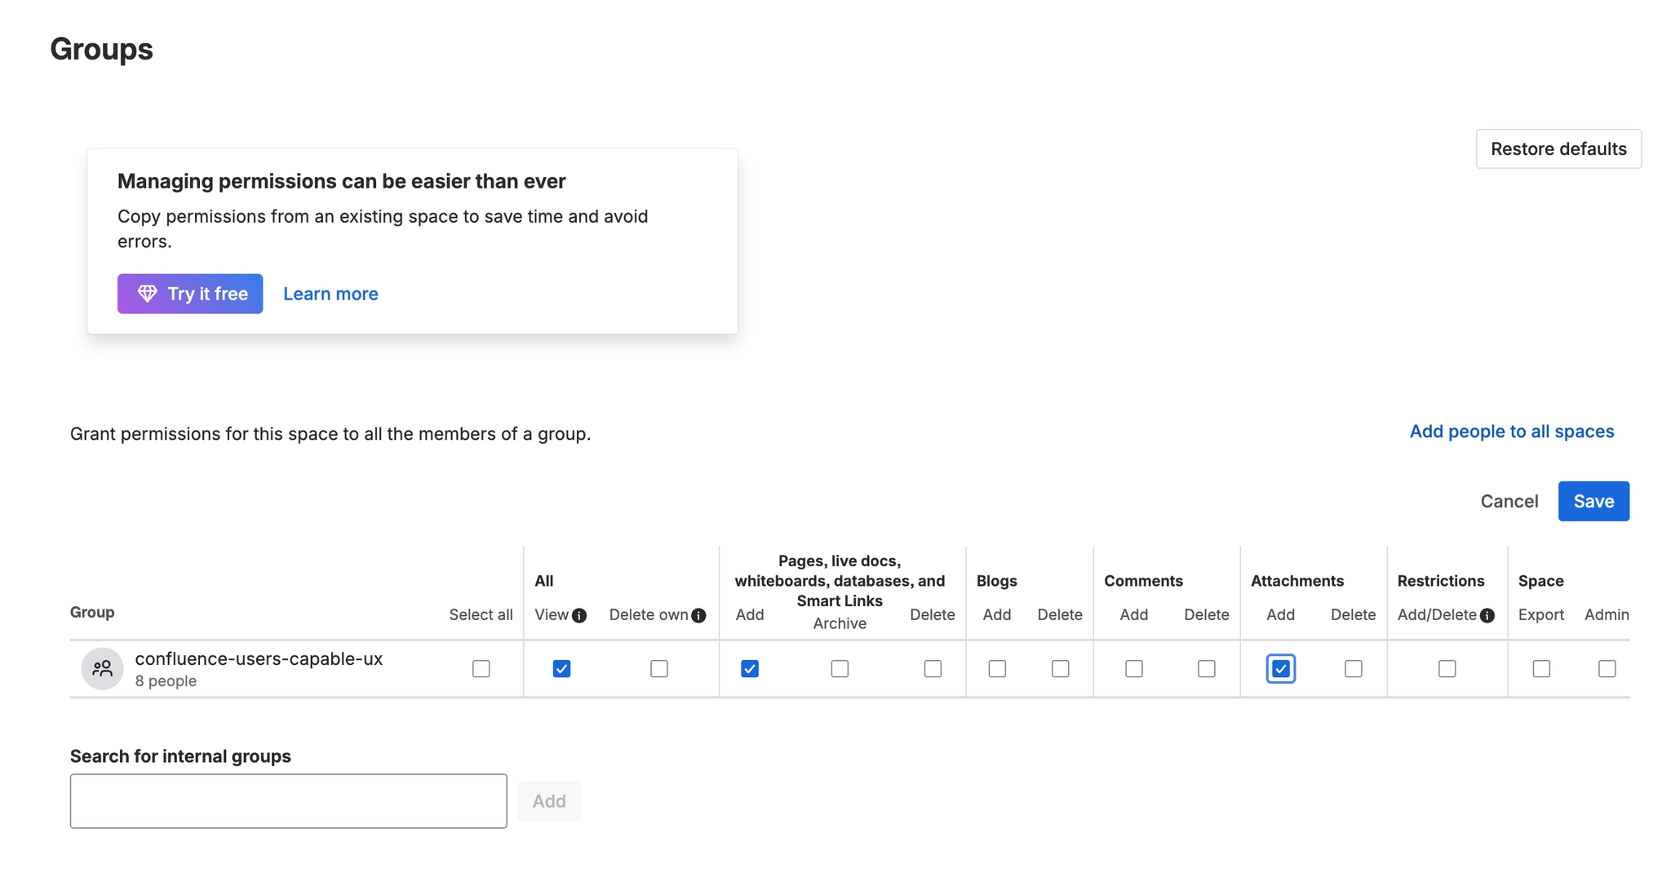Enable the Blogs Add permission checkbox
1671x895 pixels.
point(997,669)
